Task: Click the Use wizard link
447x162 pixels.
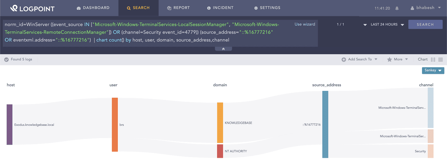Action: click(x=305, y=24)
